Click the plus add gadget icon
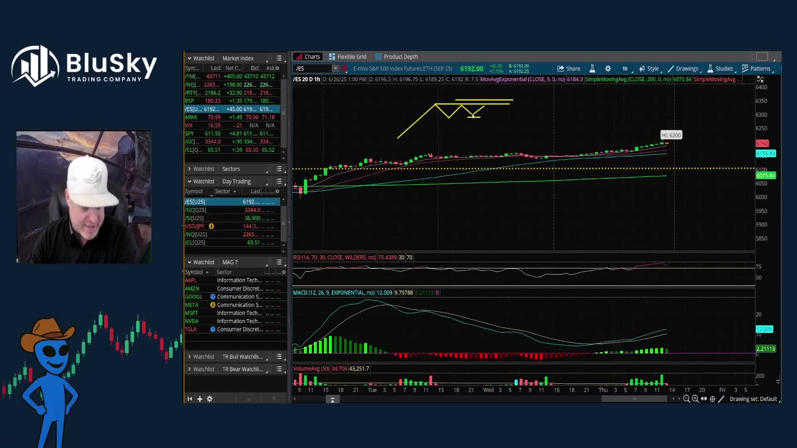The image size is (797, 448). pyautogui.click(x=200, y=399)
